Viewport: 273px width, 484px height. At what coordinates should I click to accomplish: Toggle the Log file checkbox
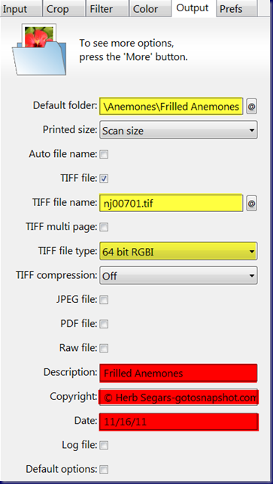pyautogui.click(x=105, y=446)
